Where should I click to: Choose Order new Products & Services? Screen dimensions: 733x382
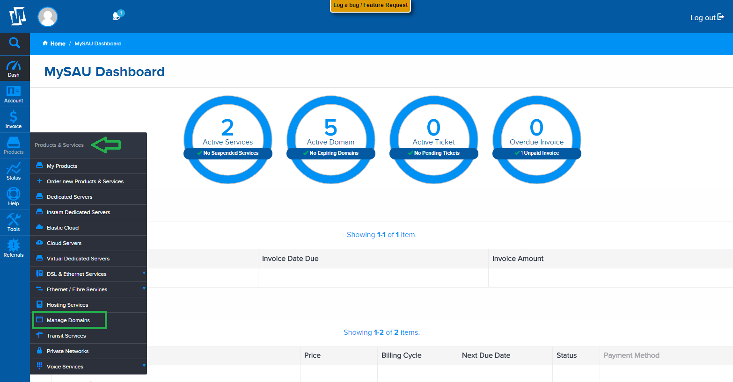click(85, 181)
